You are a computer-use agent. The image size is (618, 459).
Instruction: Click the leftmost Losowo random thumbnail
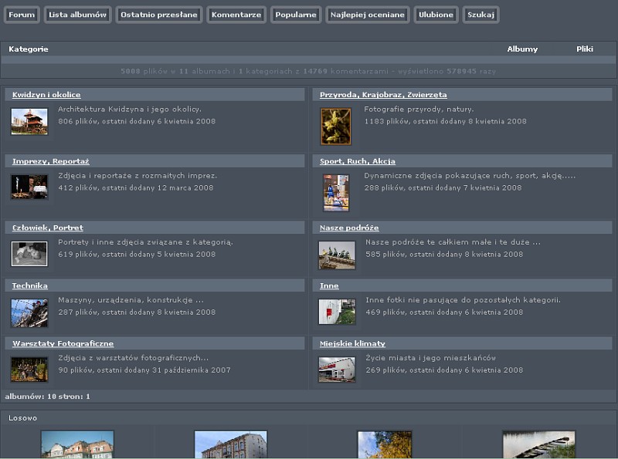77,446
